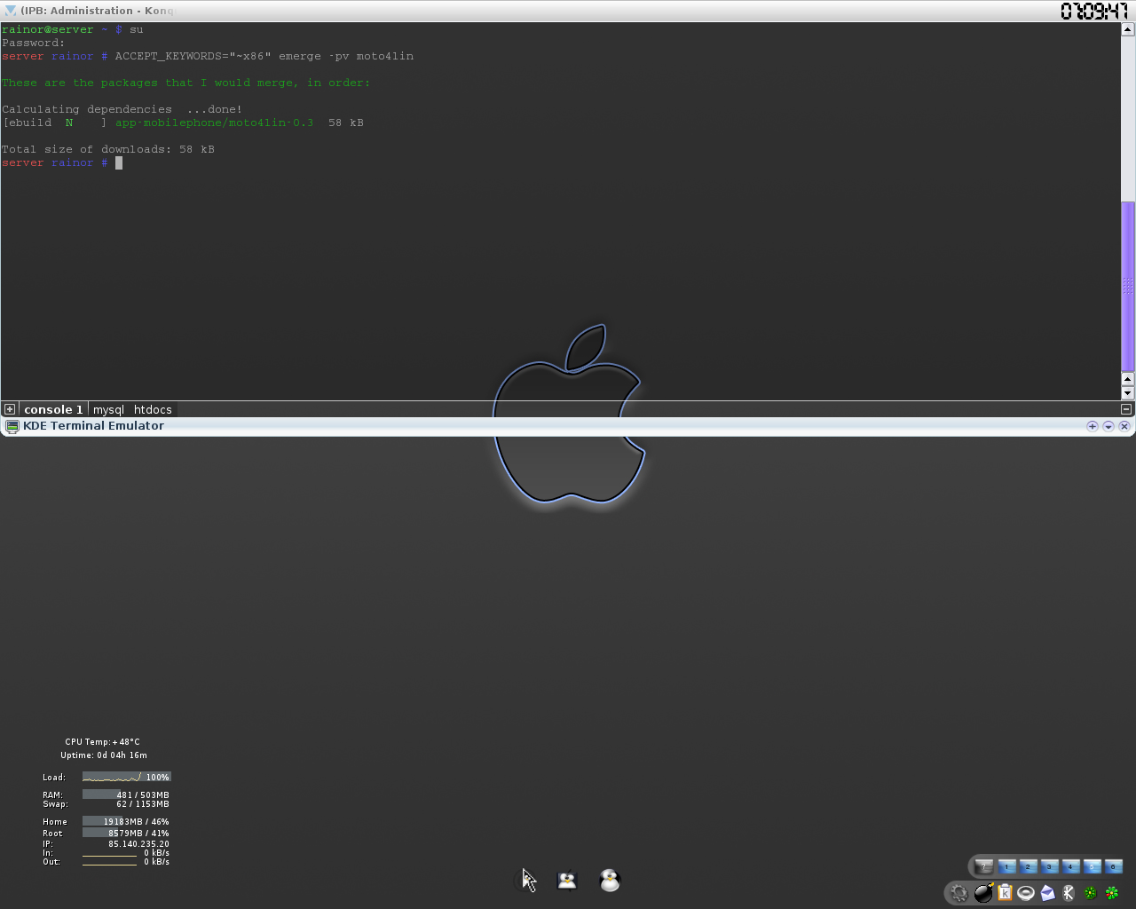The image size is (1136, 909).
Task: Click the terminal scrollbar purple thumb
Action: coord(1128,286)
